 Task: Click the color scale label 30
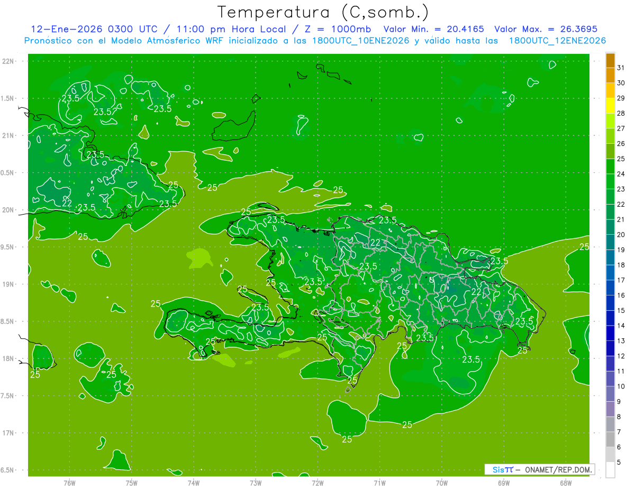click(621, 83)
